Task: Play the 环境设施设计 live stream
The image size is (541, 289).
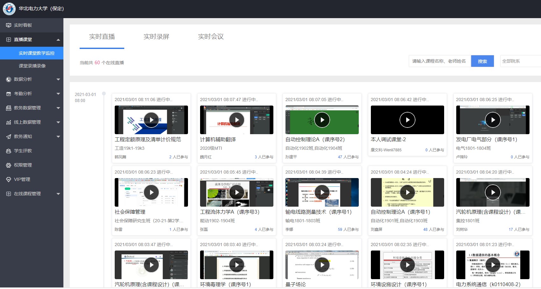Action: 408,265
